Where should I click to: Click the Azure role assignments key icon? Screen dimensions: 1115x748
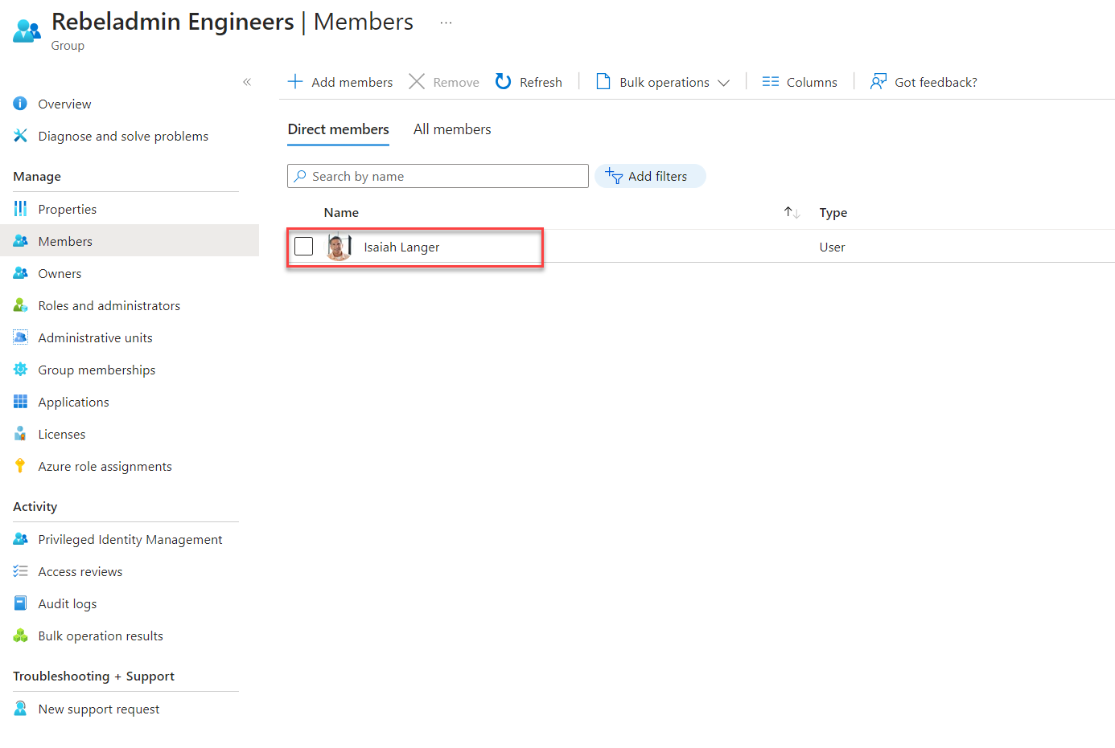coord(21,466)
